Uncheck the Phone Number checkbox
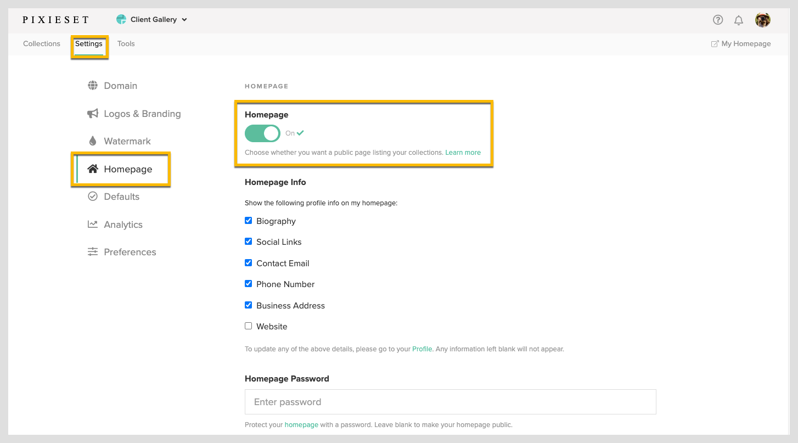Viewport: 798px width, 443px height. click(x=248, y=284)
